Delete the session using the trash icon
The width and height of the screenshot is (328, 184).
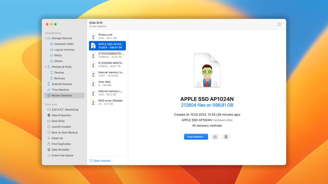click(x=226, y=137)
